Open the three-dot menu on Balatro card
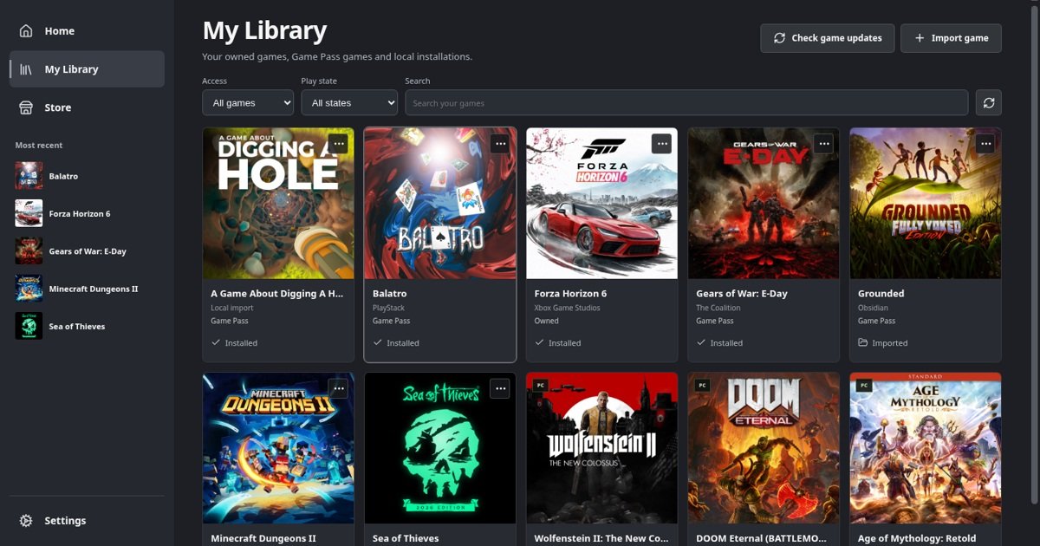 coord(500,144)
